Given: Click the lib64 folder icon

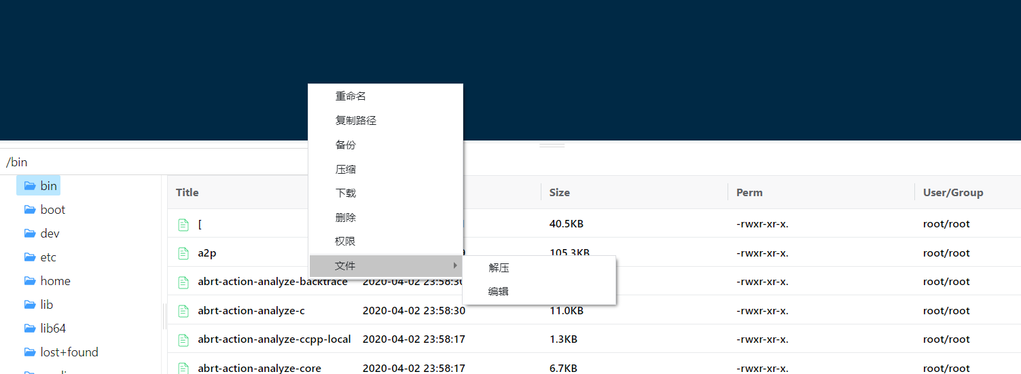Looking at the screenshot, I should point(30,329).
